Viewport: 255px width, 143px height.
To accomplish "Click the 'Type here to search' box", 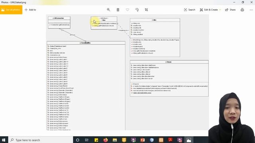I will tap(40, 140).
